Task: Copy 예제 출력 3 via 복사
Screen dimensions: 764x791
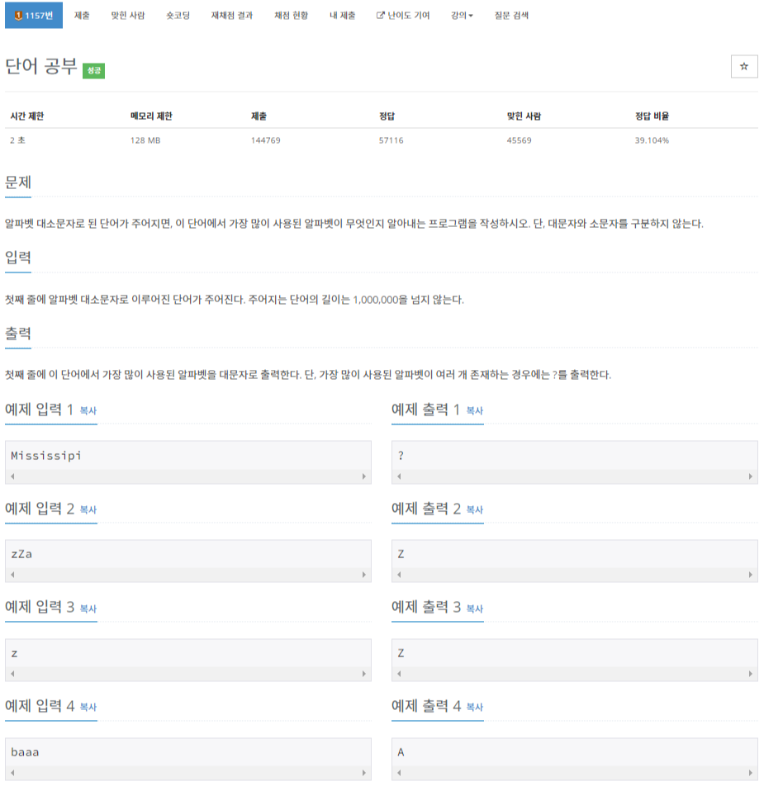Action: click(x=475, y=609)
